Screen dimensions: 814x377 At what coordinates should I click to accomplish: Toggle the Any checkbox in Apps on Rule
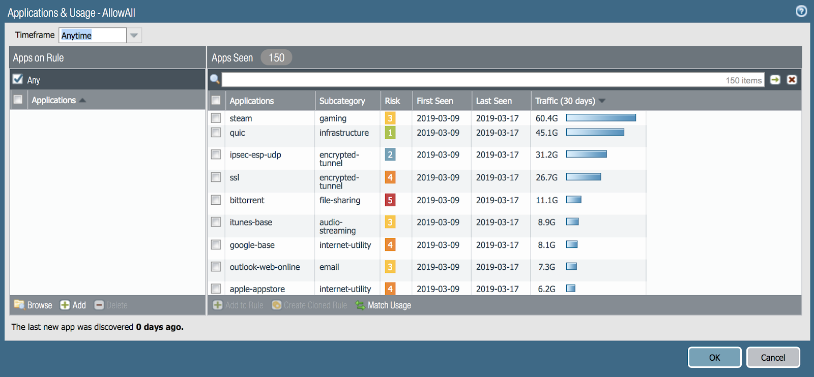click(18, 79)
